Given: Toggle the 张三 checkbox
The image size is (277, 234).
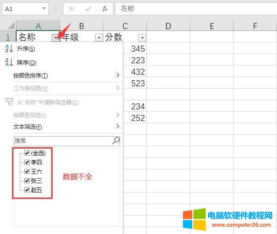Looking at the screenshot, I should click(27, 180).
